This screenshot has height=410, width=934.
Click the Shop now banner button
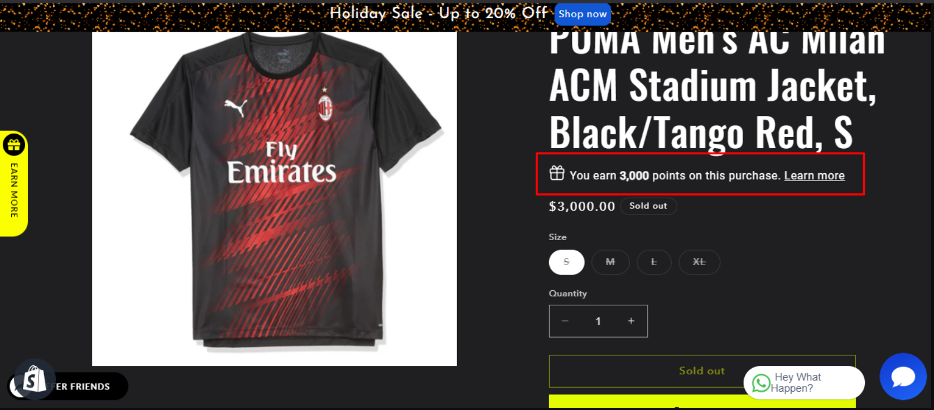pyautogui.click(x=582, y=14)
